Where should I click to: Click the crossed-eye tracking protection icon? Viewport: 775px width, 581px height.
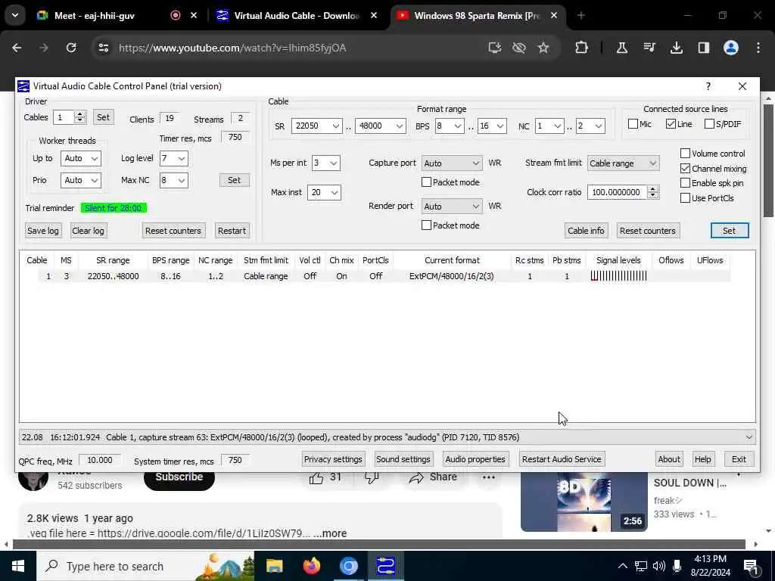tap(519, 48)
